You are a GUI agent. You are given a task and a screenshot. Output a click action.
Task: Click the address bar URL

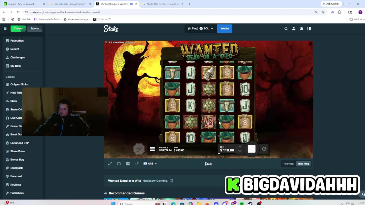pos(65,12)
